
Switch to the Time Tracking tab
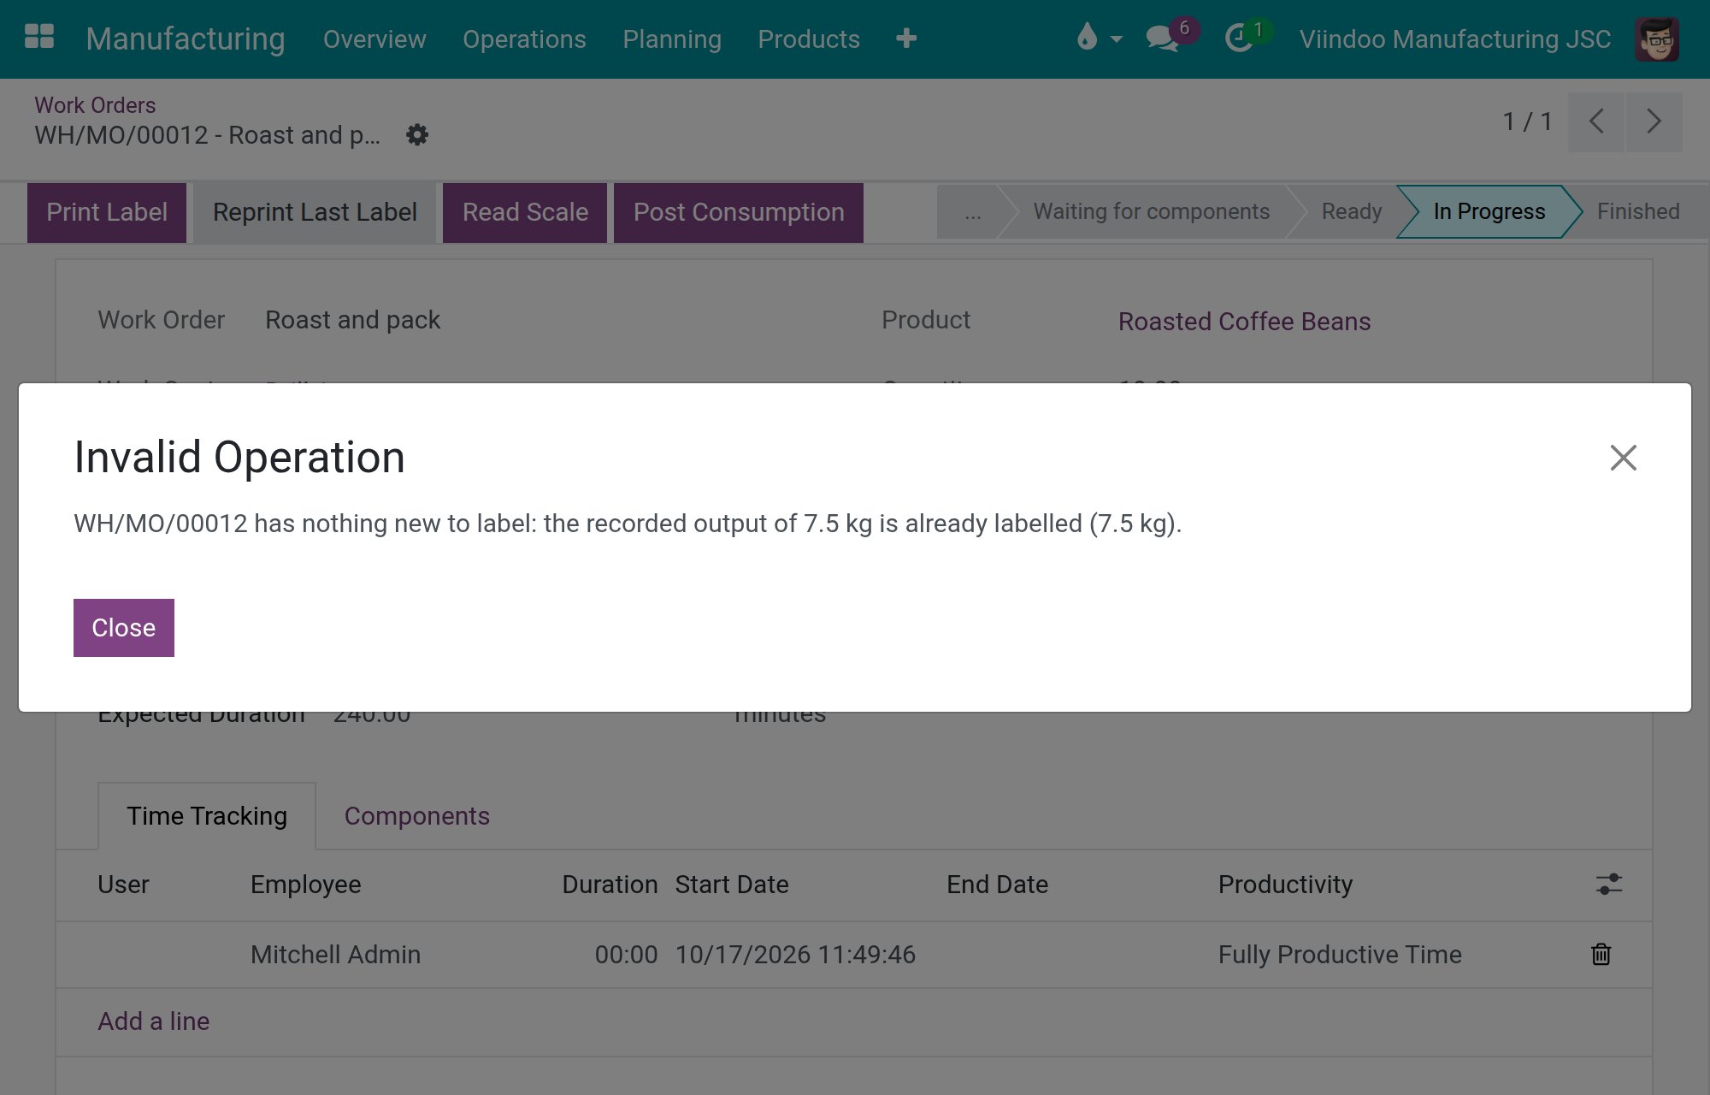point(207,816)
